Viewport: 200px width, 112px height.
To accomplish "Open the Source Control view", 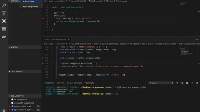I will (x=4, y=13).
